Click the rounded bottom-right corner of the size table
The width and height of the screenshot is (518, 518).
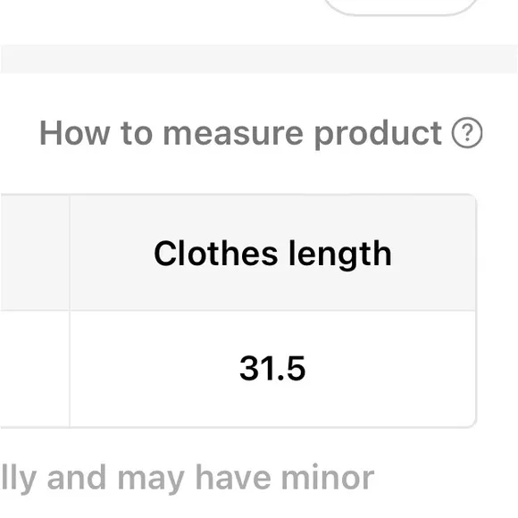coord(471,422)
